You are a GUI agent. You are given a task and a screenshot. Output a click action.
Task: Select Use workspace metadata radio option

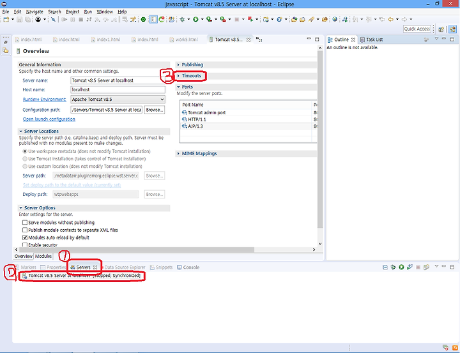click(25, 151)
